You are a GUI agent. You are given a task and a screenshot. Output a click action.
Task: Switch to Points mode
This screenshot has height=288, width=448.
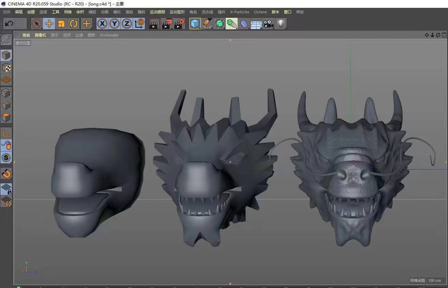point(6,92)
